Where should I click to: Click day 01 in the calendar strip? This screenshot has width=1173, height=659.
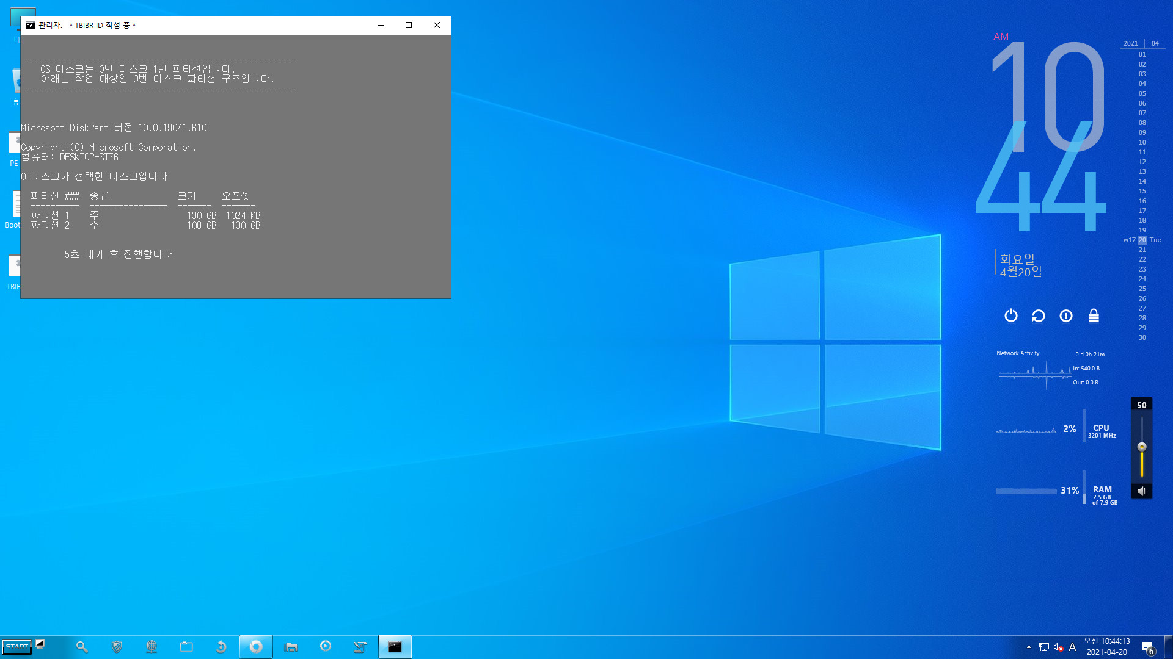tap(1142, 54)
